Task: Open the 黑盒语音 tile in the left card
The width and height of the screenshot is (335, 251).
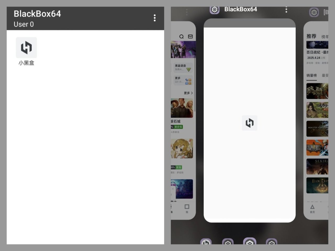Action: point(183,68)
